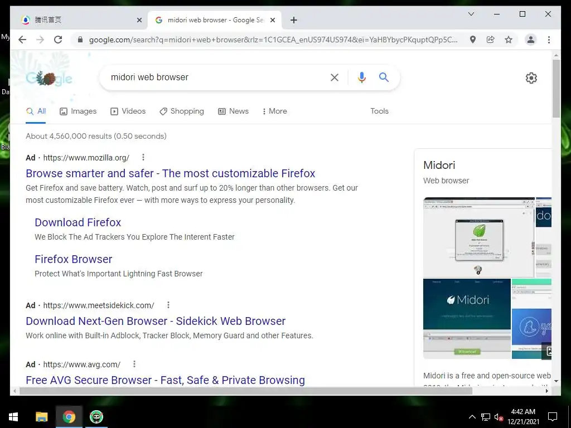Open Download Next-Gen Browser Sidekick link

point(156,321)
